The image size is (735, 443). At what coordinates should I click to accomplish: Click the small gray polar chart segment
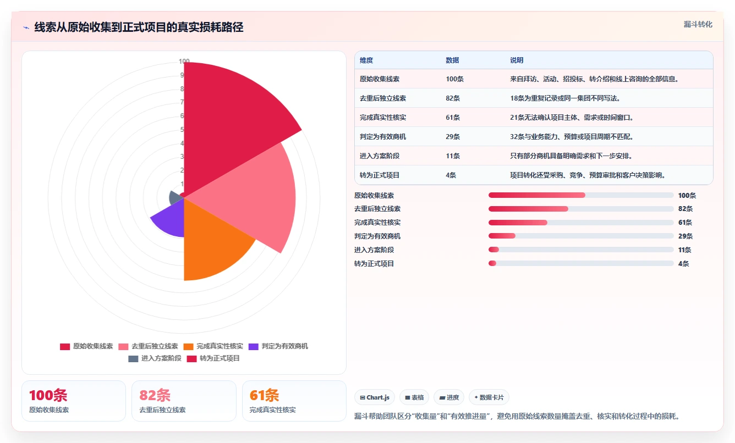pos(176,197)
